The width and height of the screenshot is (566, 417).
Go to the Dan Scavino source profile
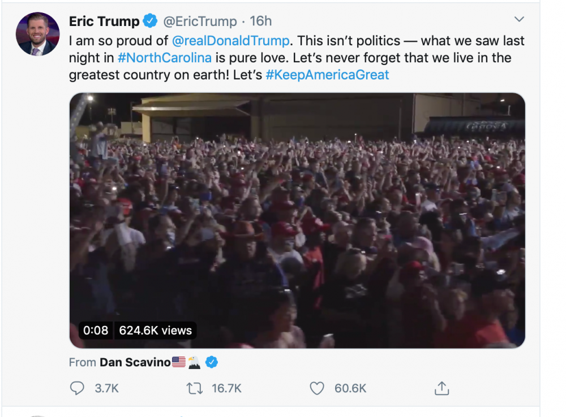135,362
